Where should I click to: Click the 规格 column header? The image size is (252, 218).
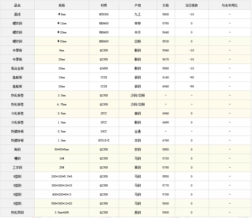tap(62, 5)
